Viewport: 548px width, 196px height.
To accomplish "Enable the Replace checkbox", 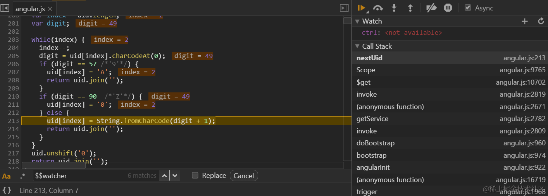I will 195,176.
